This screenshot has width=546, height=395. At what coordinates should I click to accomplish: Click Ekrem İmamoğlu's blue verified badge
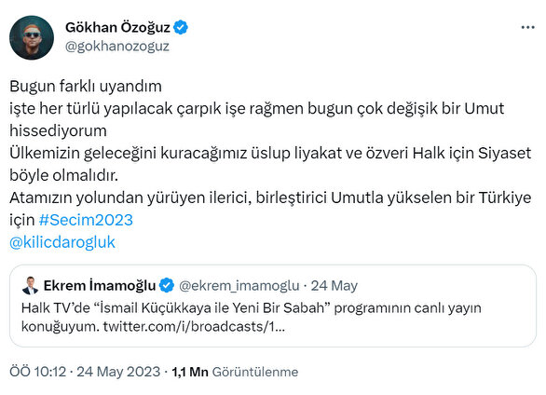coord(167,285)
